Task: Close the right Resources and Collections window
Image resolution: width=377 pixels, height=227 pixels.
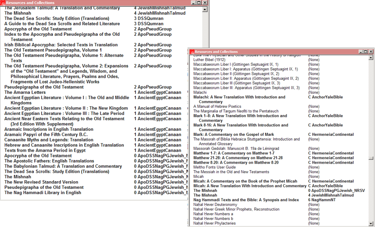Action: tap(371, 52)
